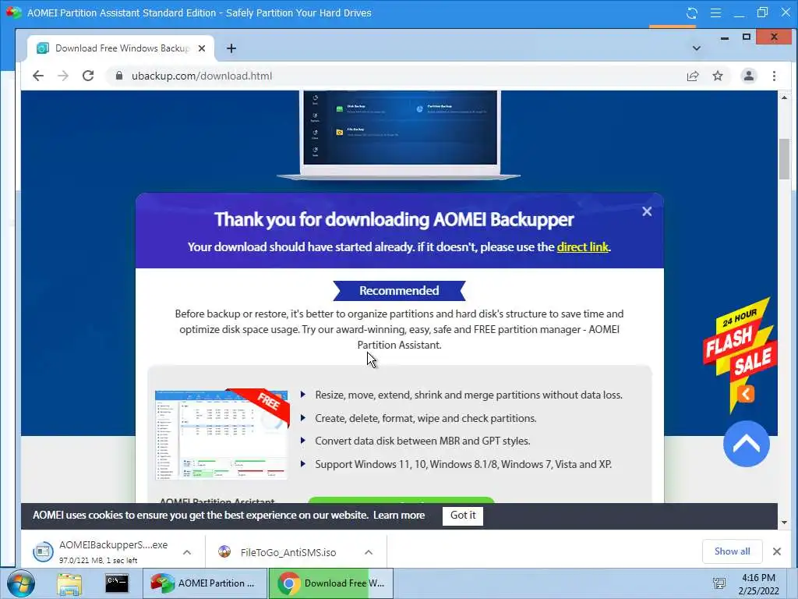Reload the ubackup download page
Viewport: 798px width, 599px height.
coord(88,76)
